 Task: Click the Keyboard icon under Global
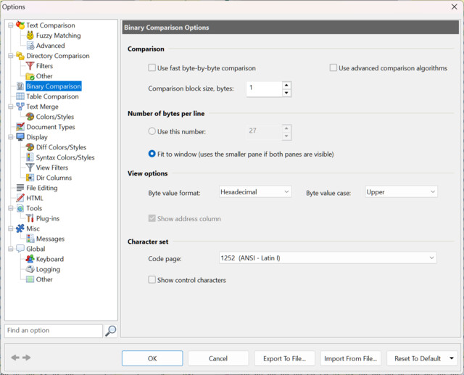coord(30,259)
